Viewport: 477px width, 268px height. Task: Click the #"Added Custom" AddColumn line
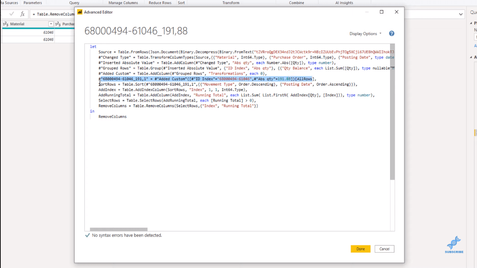point(182,74)
